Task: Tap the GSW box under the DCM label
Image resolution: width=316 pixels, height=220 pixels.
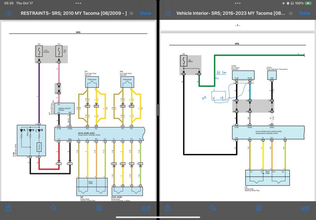Action: pos(272,75)
